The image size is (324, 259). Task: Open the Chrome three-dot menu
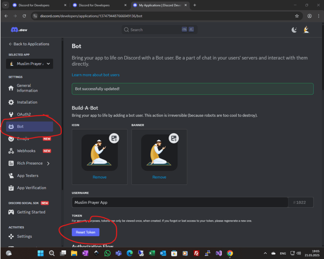click(319, 16)
